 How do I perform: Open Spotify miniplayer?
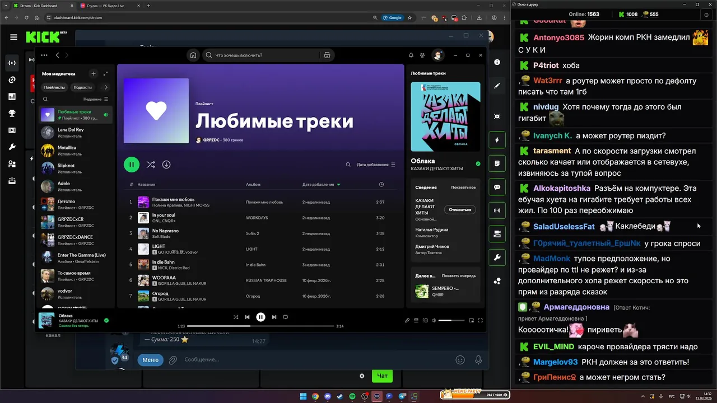pyautogui.click(x=471, y=320)
